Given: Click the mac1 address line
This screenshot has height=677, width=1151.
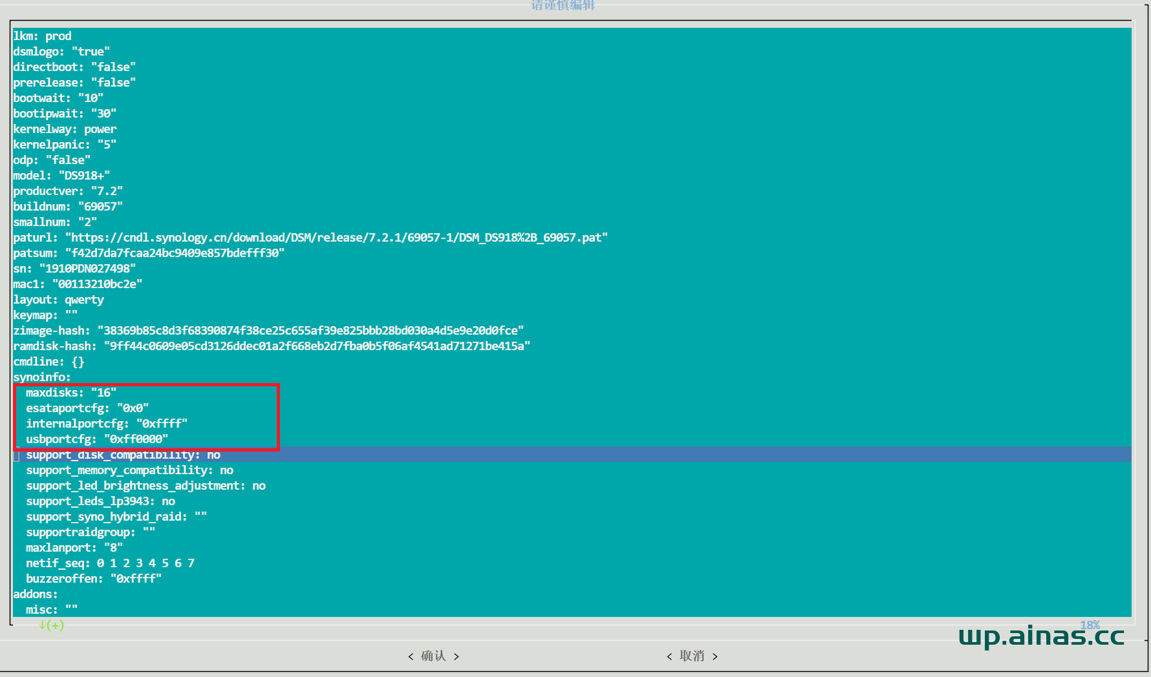Looking at the screenshot, I should point(78,284).
